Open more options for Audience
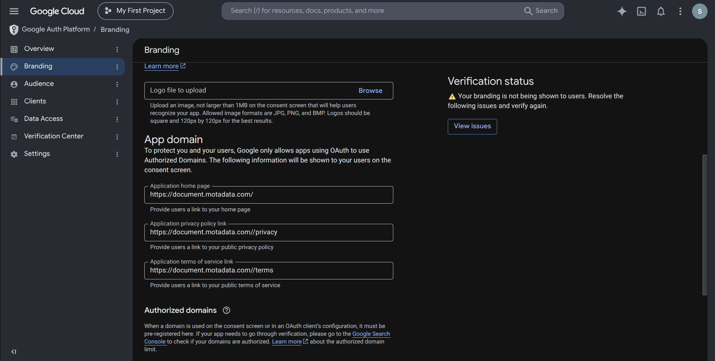Viewport: 715px width, 361px height. pyautogui.click(x=117, y=84)
